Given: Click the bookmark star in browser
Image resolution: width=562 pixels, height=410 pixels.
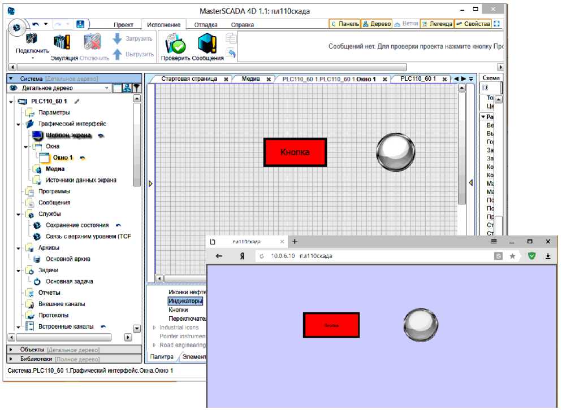Looking at the screenshot, I should point(513,256).
